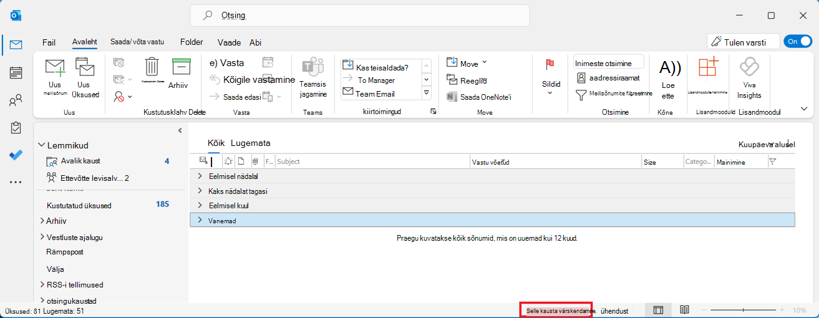The image size is (819, 318).
Task: Open the People contacts icon
Action: tap(16, 100)
